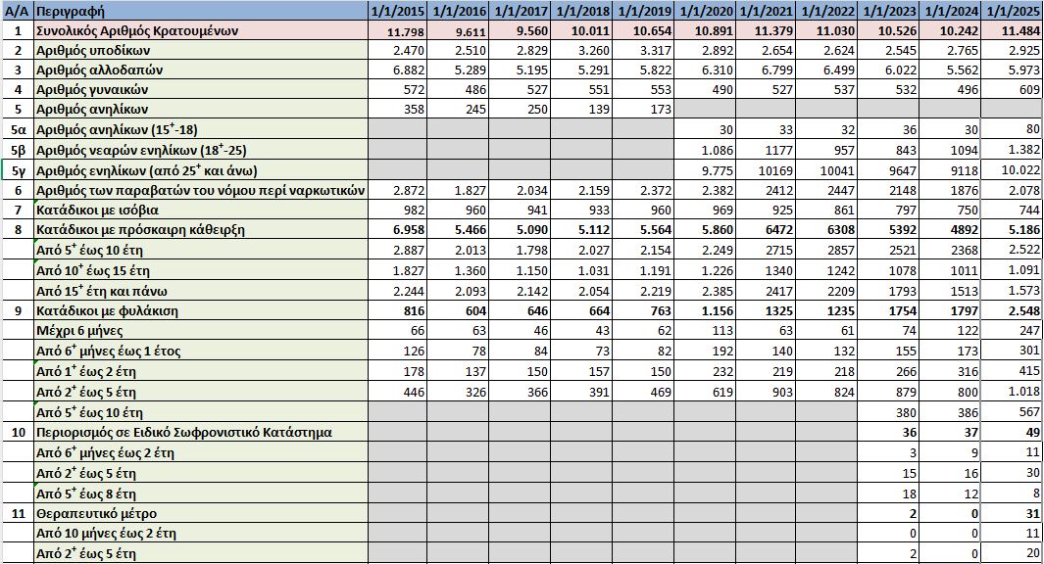Click the 1/1/2023 column header

click(888, 12)
